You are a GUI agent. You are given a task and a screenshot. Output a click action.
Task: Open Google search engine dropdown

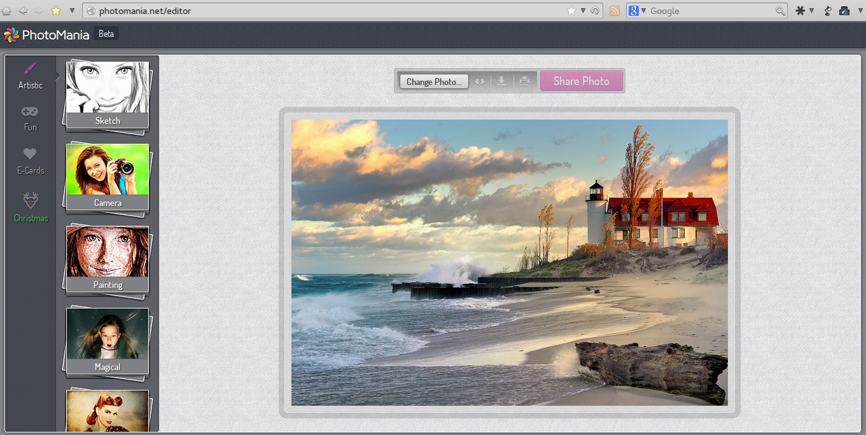pyautogui.click(x=637, y=11)
